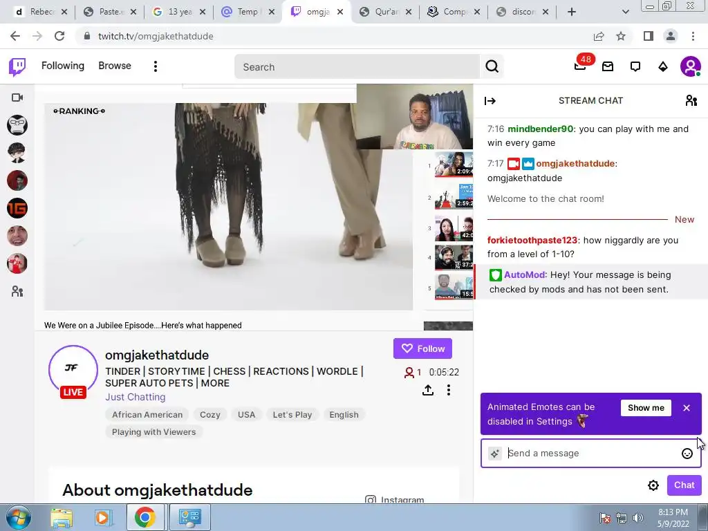The image size is (708, 531).
Task: Open the channel three-dot options menu
Action: 448,390
